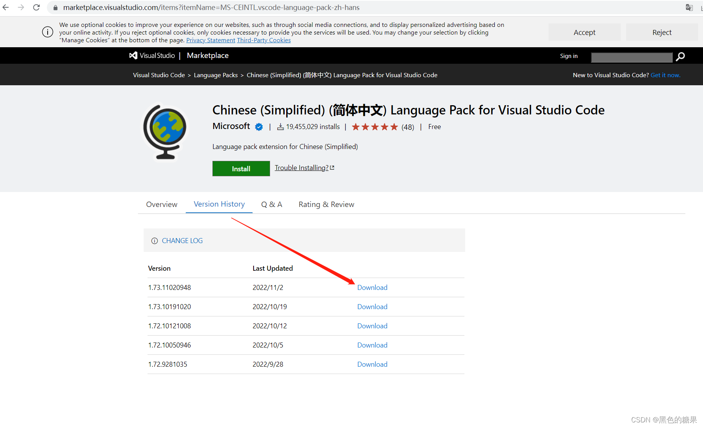The height and width of the screenshot is (427, 703).
Task: Open the translate page icon
Action: point(689,8)
